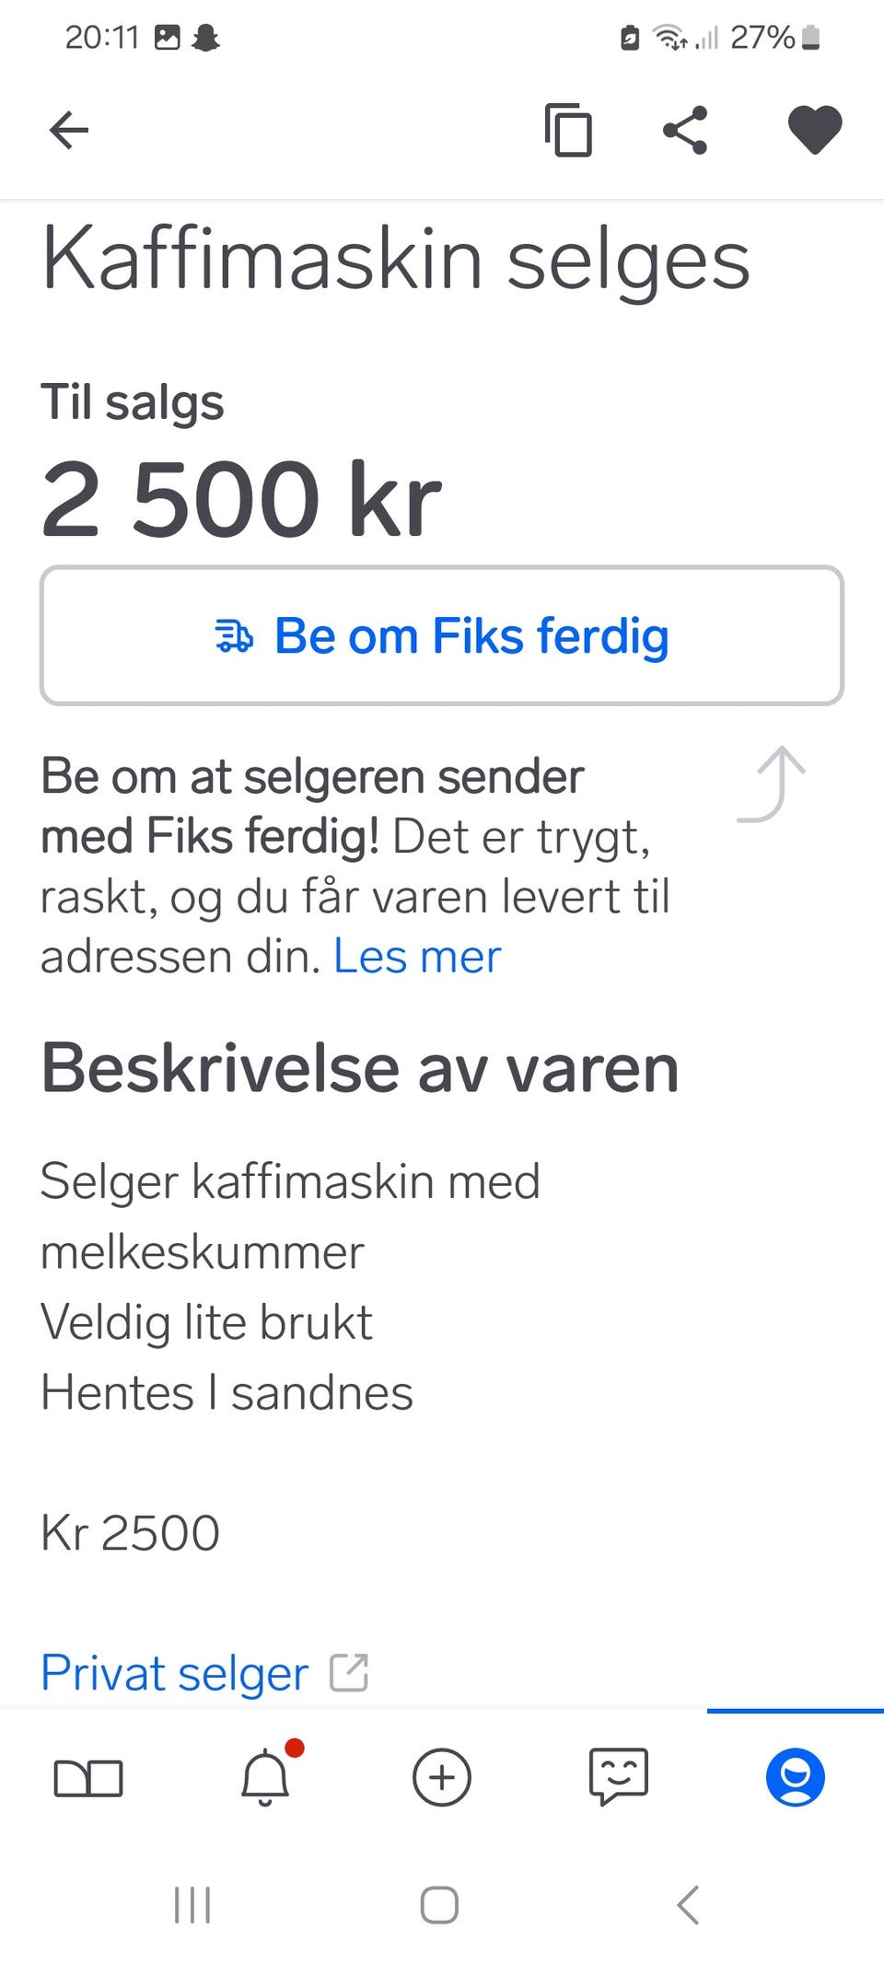Tap Android recent apps button
This screenshot has width=884, height=1964.
pyautogui.click(x=192, y=1905)
